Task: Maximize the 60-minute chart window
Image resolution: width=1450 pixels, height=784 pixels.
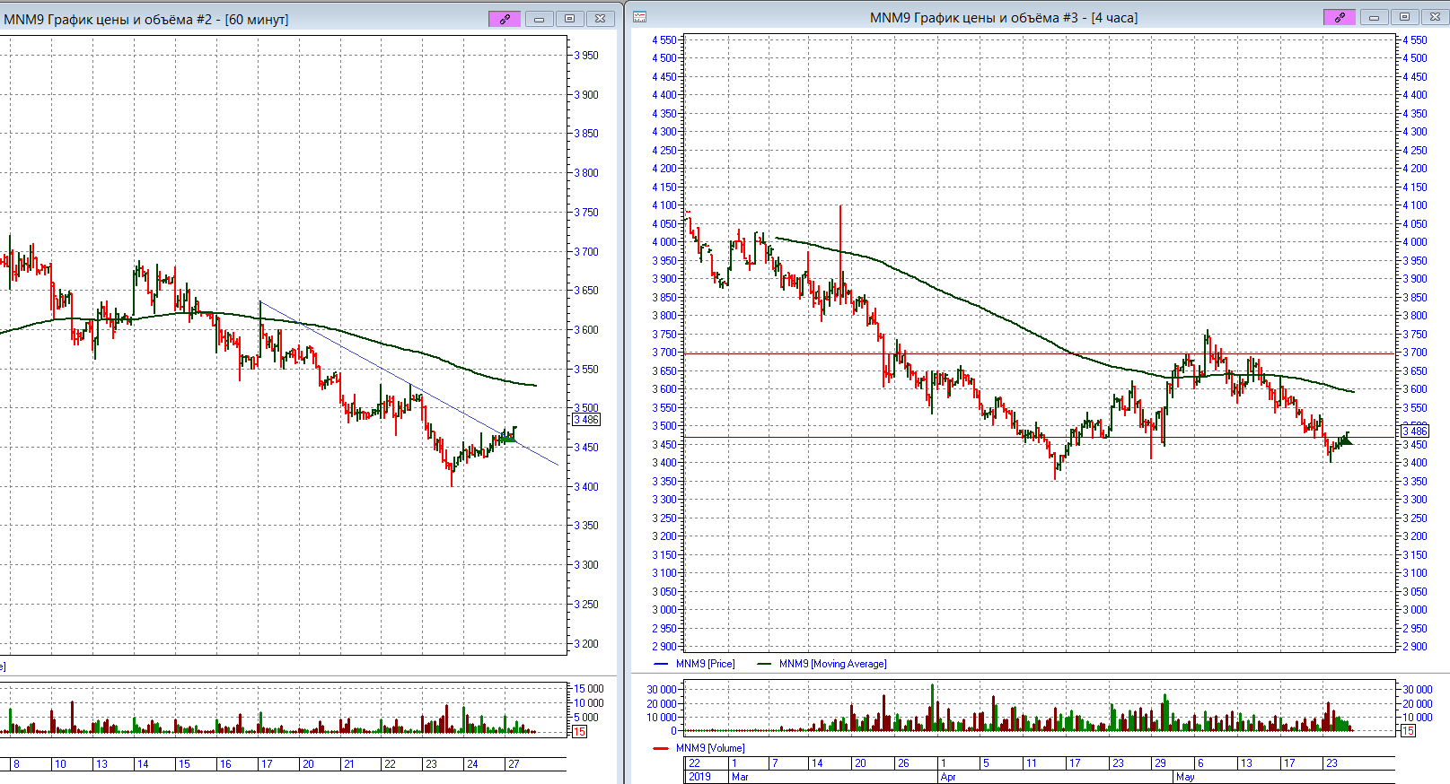Action: [x=569, y=19]
